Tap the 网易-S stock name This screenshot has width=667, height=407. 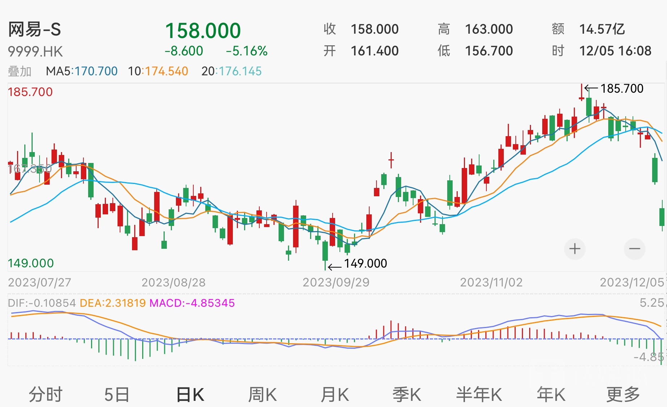coord(35,30)
